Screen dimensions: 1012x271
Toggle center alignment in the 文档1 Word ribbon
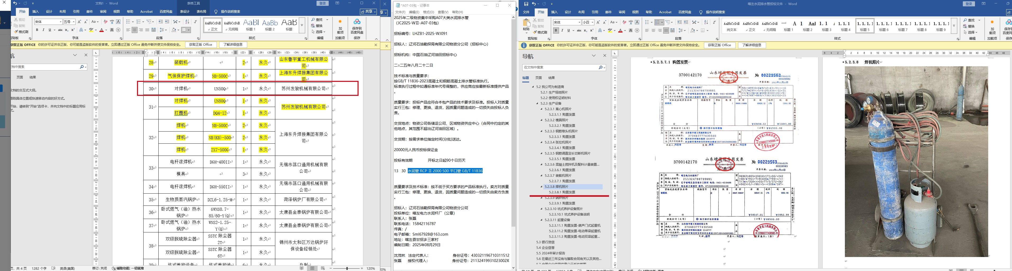click(x=135, y=30)
